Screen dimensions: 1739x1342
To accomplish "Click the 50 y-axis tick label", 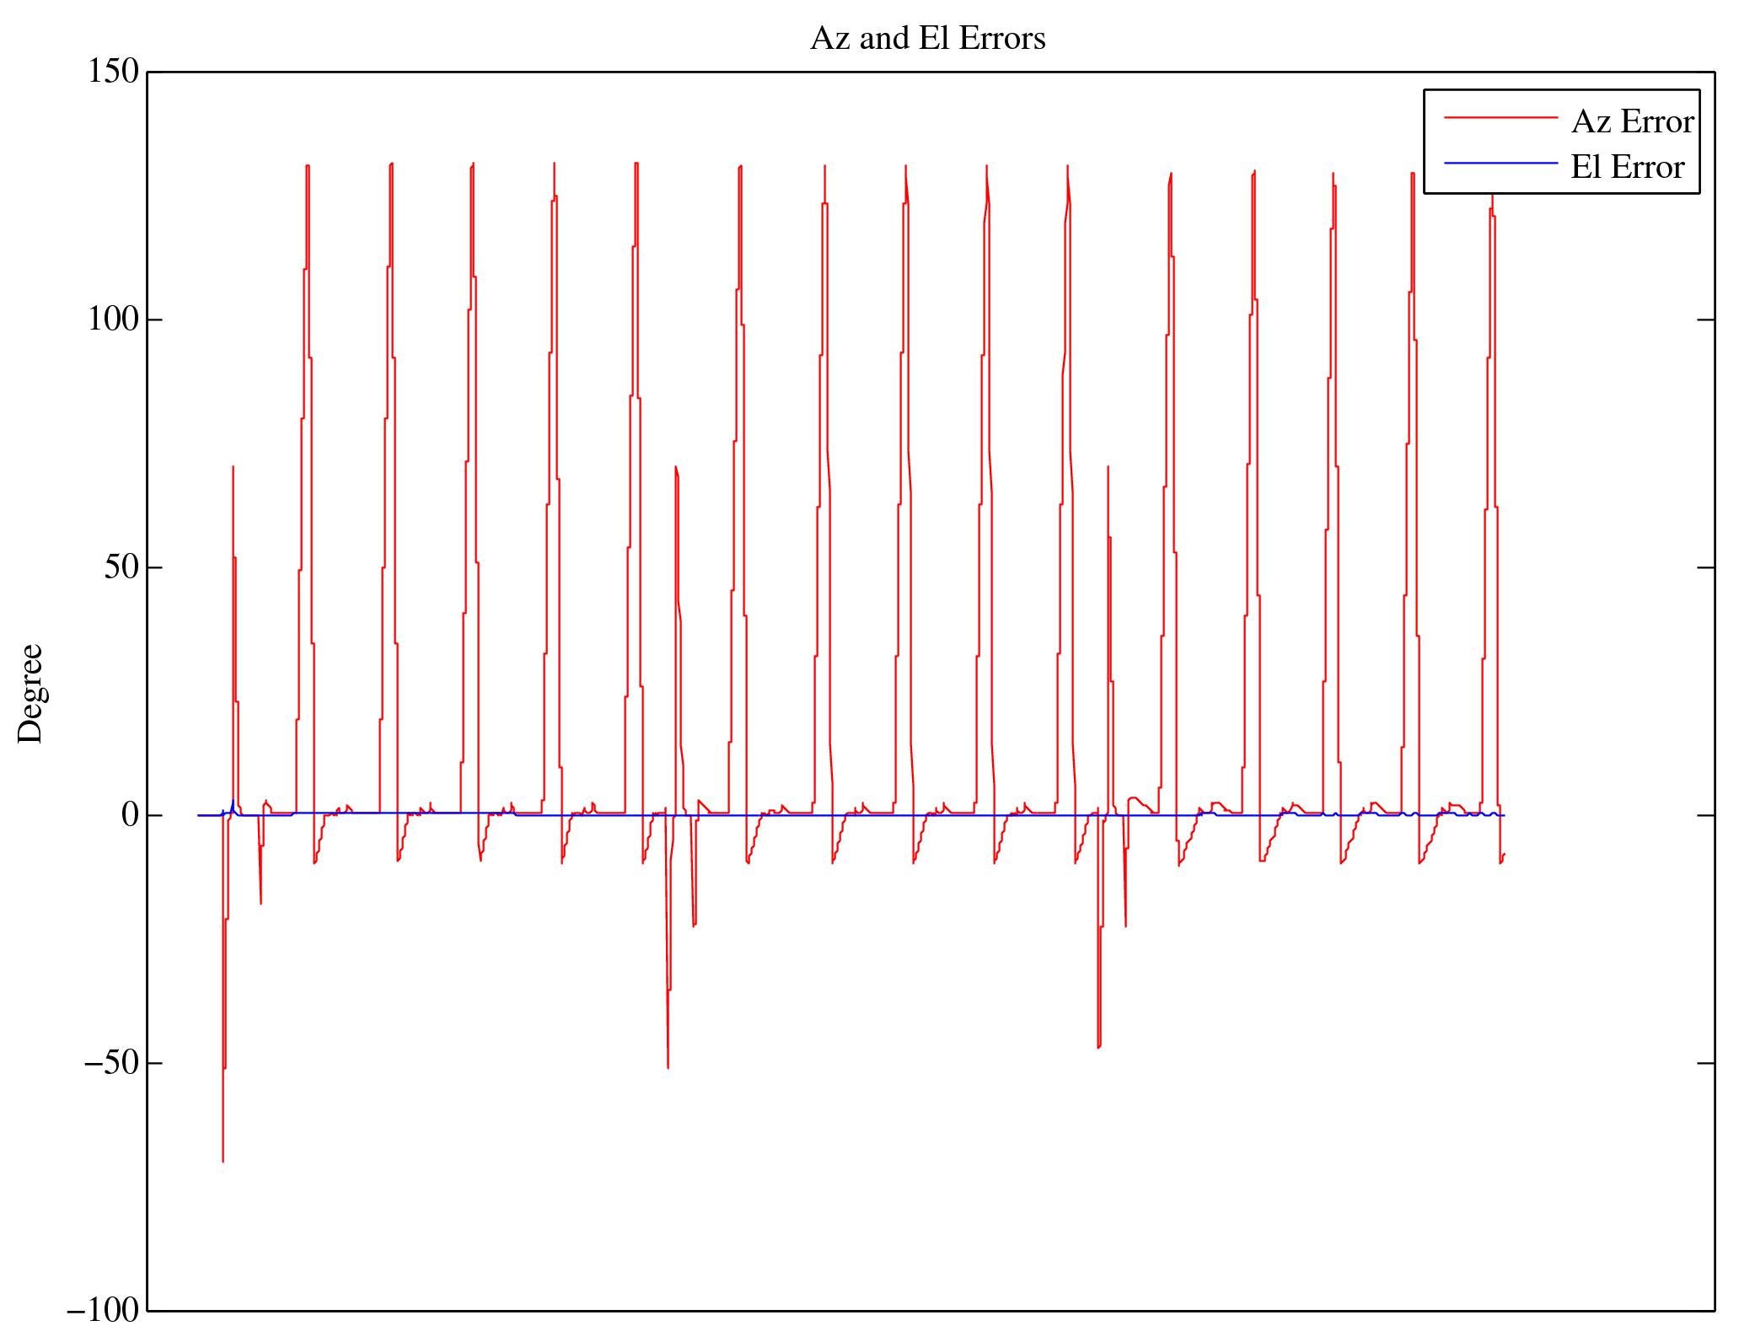I will click(121, 567).
